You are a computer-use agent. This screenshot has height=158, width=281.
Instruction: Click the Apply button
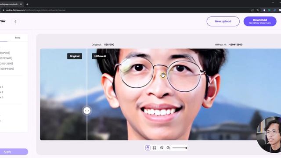(14, 152)
